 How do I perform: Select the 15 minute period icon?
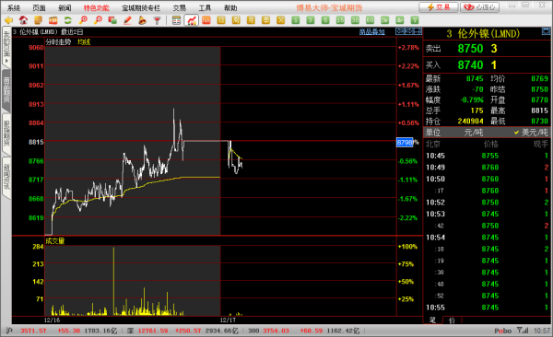340,20
